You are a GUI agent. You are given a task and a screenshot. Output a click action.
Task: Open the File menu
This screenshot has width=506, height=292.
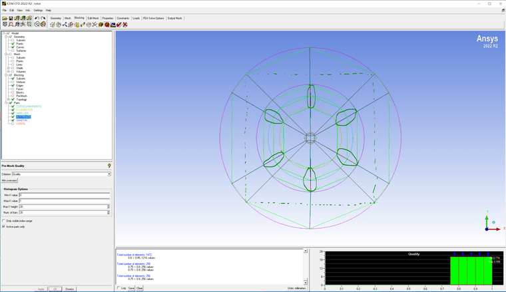pos(5,11)
